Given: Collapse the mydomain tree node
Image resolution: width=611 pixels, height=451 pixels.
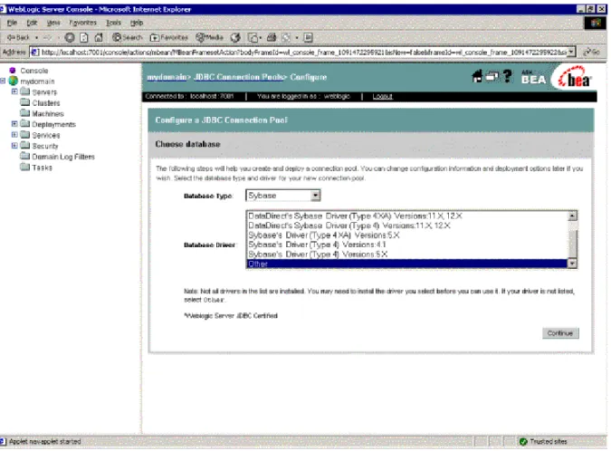Looking at the screenshot, I should 3,81.
